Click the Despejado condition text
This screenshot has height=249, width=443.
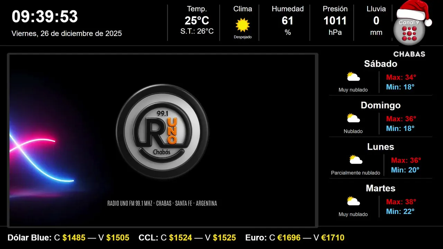click(x=243, y=37)
